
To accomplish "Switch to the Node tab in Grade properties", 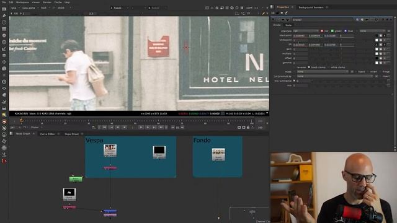I will click(x=288, y=25).
